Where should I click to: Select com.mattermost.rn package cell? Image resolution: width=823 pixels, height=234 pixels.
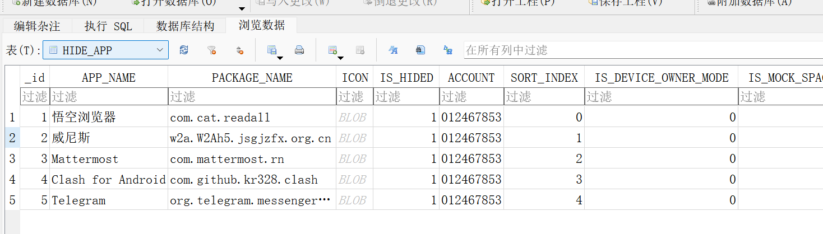coord(252,159)
